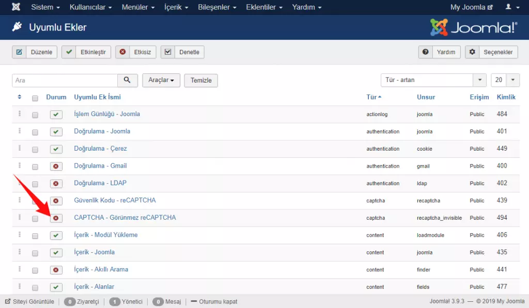The width and height of the screenshot is (529, 308).
Task: Disable İçerik - Modül Yükleme status icon
Action: (x=56, y=235)
